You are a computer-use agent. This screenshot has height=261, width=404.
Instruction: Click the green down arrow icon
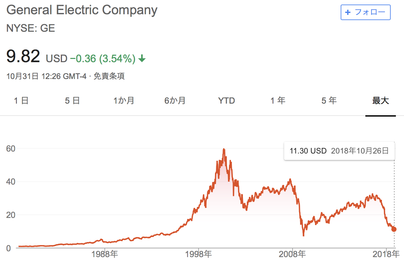pos(142,59)
